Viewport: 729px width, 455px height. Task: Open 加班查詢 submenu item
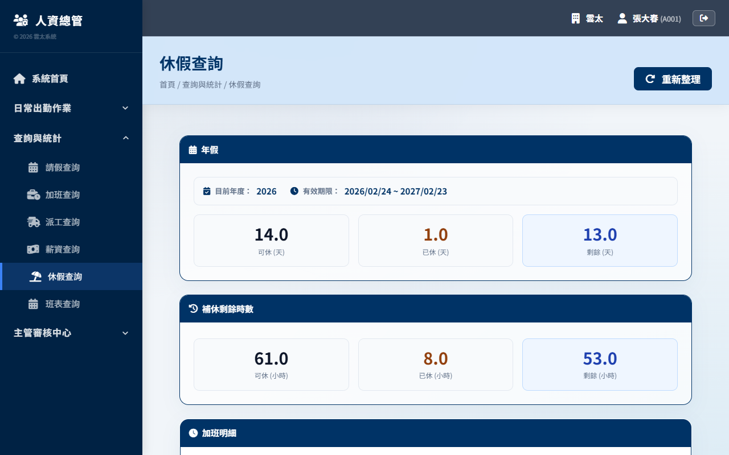(71, 195)
